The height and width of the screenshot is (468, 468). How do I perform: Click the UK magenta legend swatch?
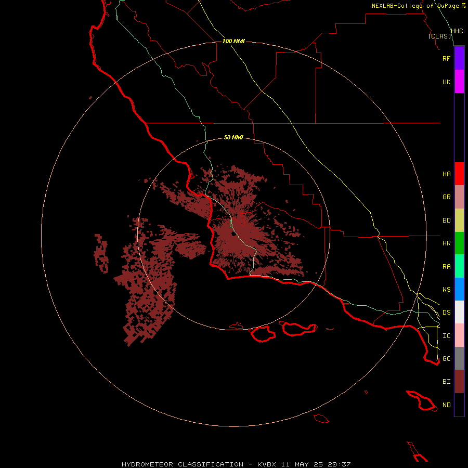[x=459, y=82]
